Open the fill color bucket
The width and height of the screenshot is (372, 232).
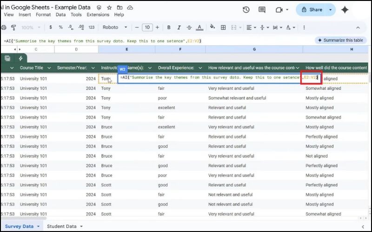(x=213, y=27)
